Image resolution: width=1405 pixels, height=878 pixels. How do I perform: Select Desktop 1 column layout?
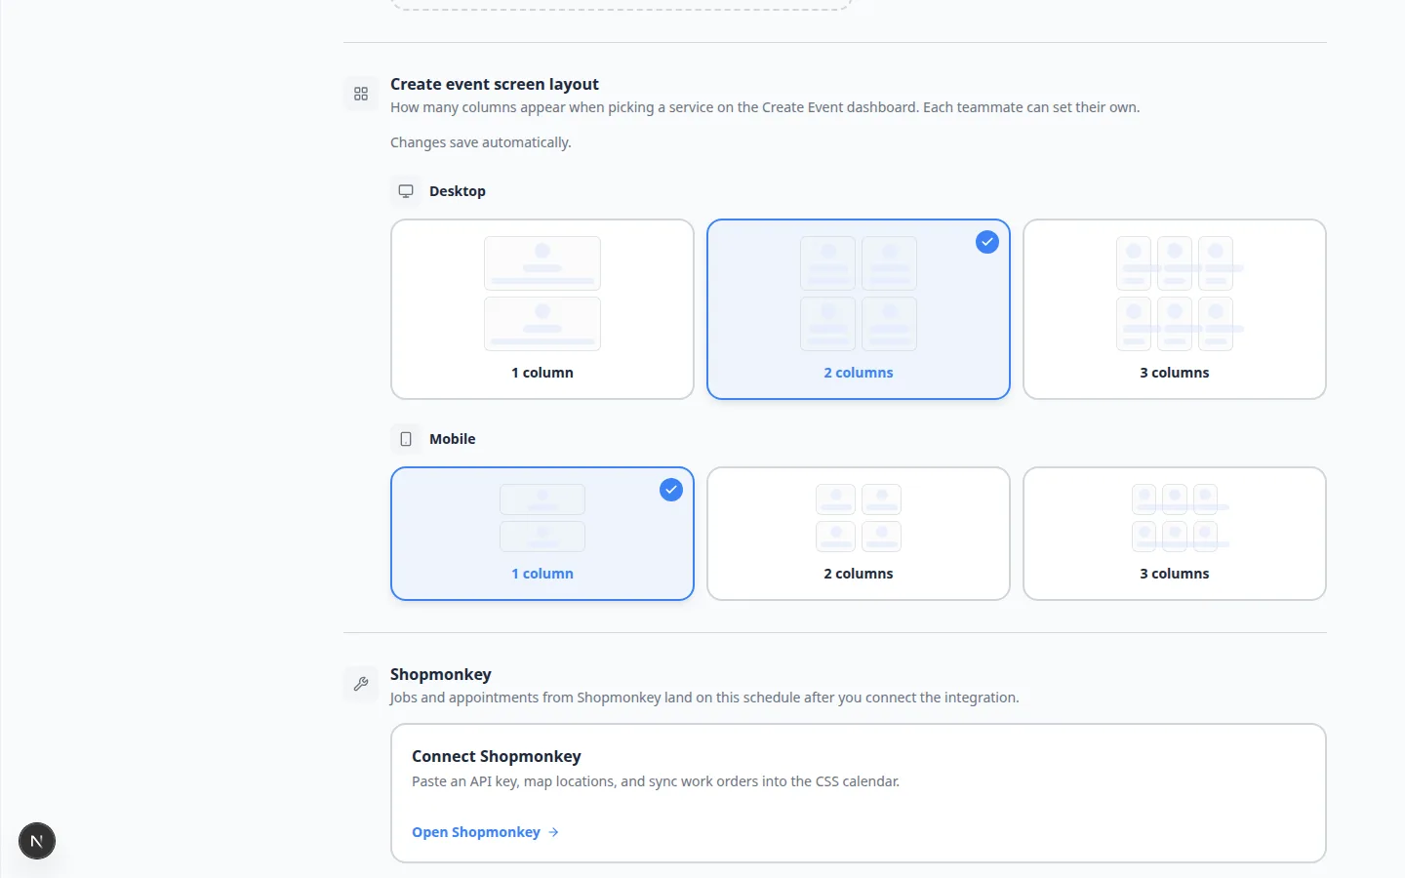tap(542, 309)
